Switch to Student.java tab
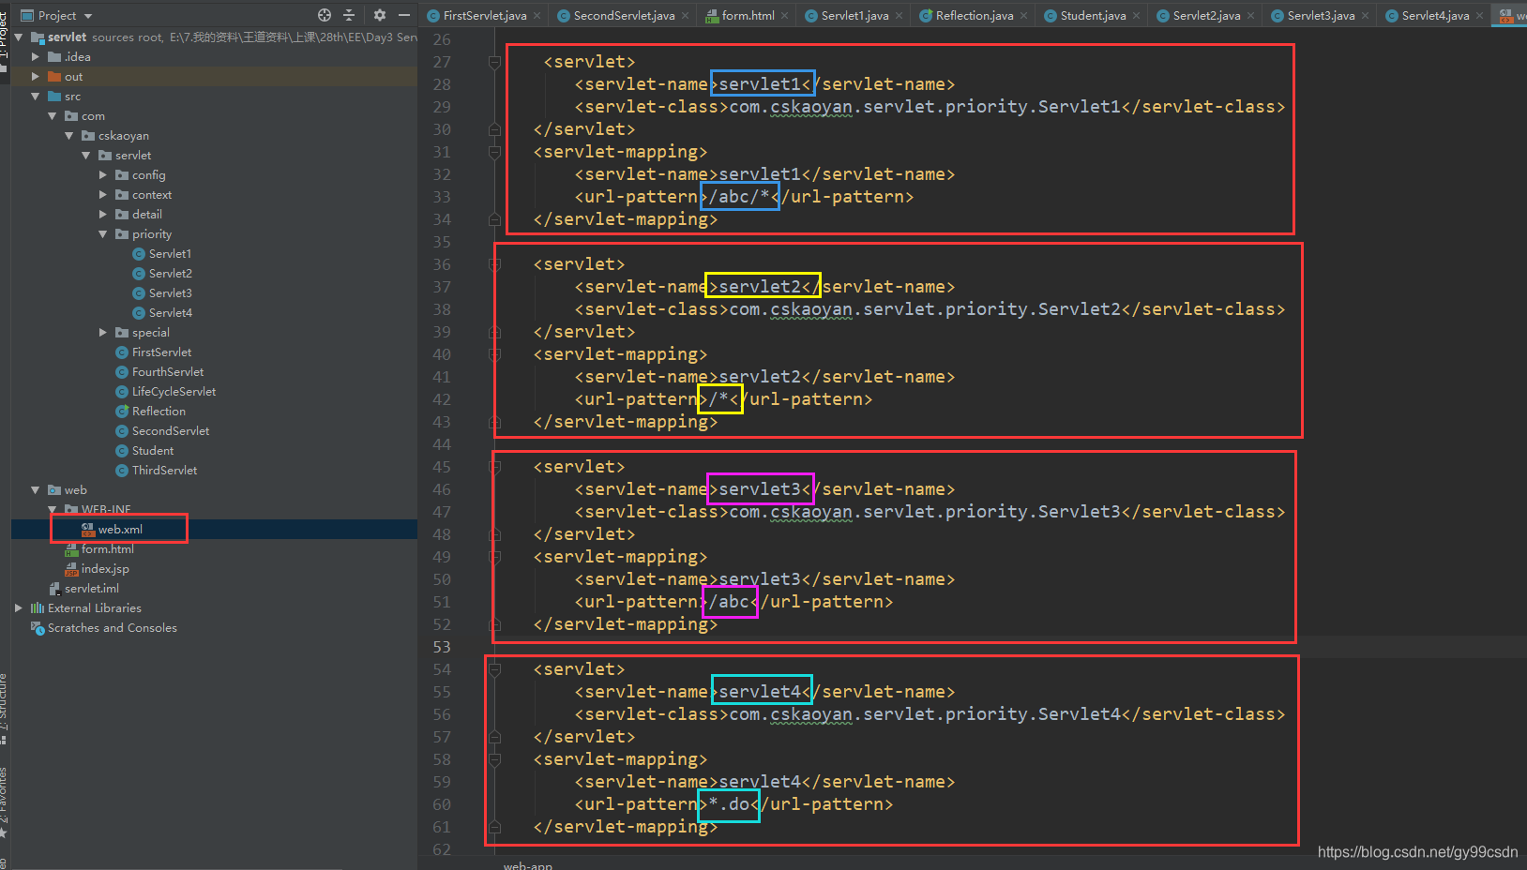This screenshot has width=1527, height=870. (x=1093, y=15)
